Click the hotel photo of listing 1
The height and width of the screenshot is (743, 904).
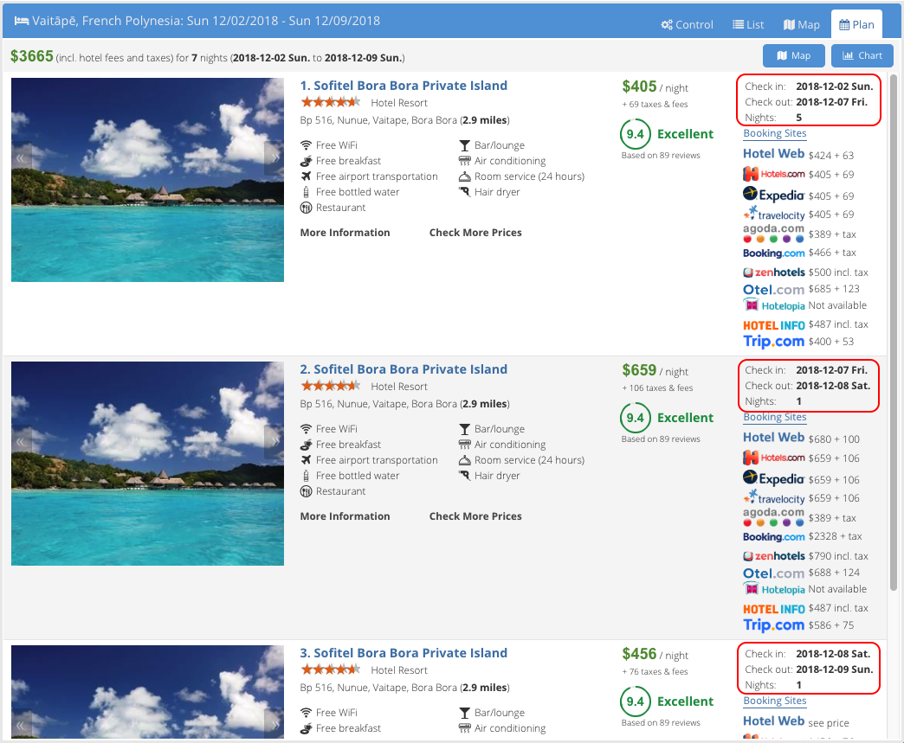coord(147,180)
